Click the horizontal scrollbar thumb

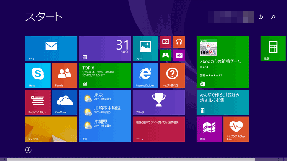[x=131, y=159]
